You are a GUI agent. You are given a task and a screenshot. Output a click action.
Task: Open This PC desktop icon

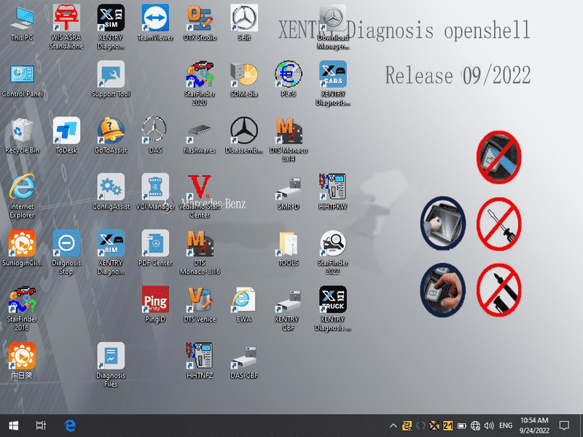[x=22, y=24]
